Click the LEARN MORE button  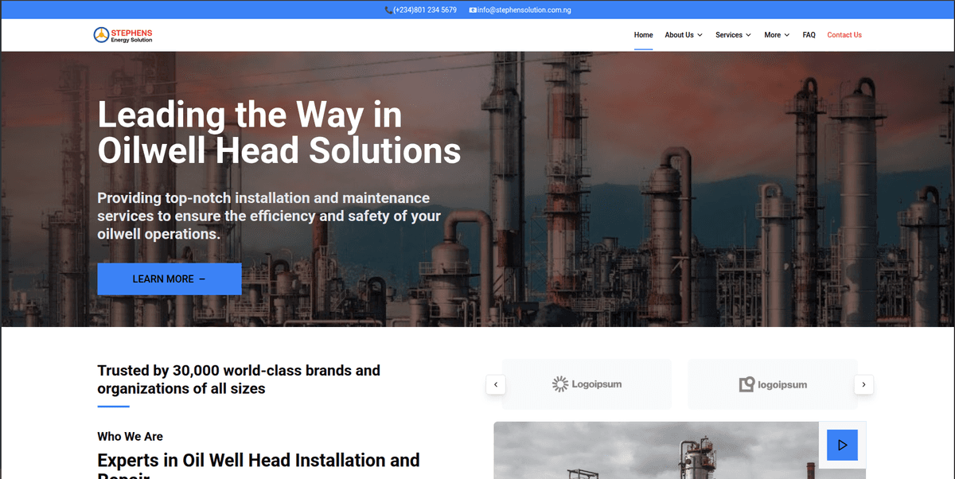[x=169, y=279]
